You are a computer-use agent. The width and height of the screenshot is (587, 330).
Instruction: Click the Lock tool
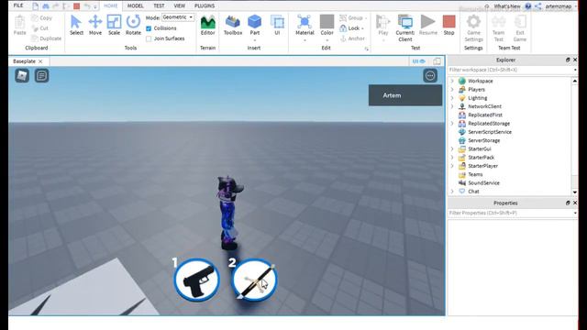point(351,28)
